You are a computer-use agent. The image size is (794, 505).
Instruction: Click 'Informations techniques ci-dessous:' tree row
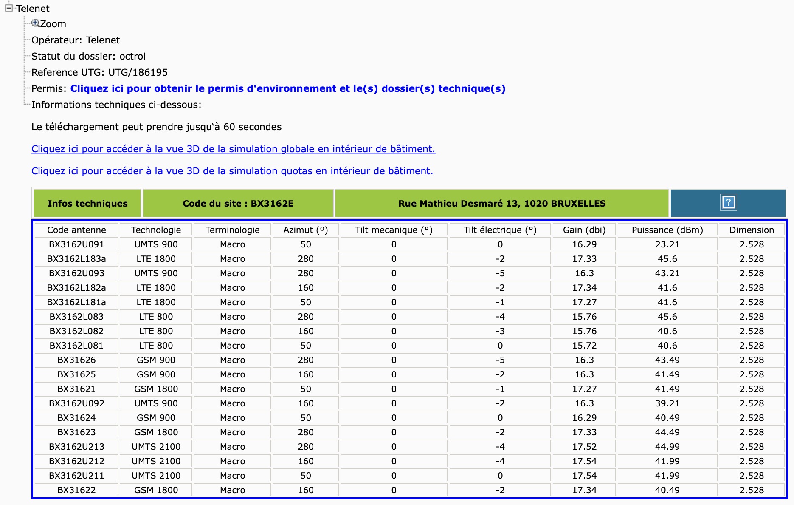(116, 105)
